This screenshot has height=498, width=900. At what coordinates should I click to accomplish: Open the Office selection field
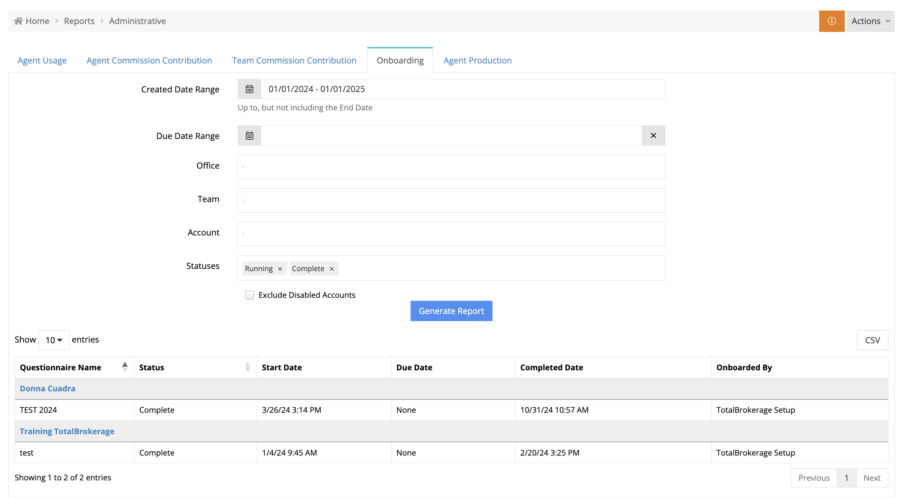tap(451, 167)
